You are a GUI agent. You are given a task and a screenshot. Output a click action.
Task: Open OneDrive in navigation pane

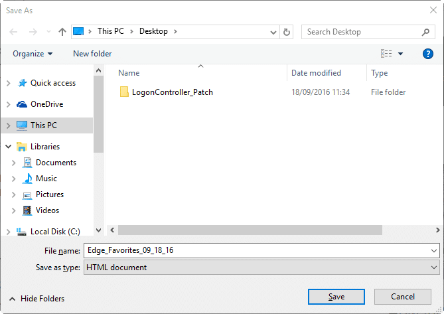46,104
